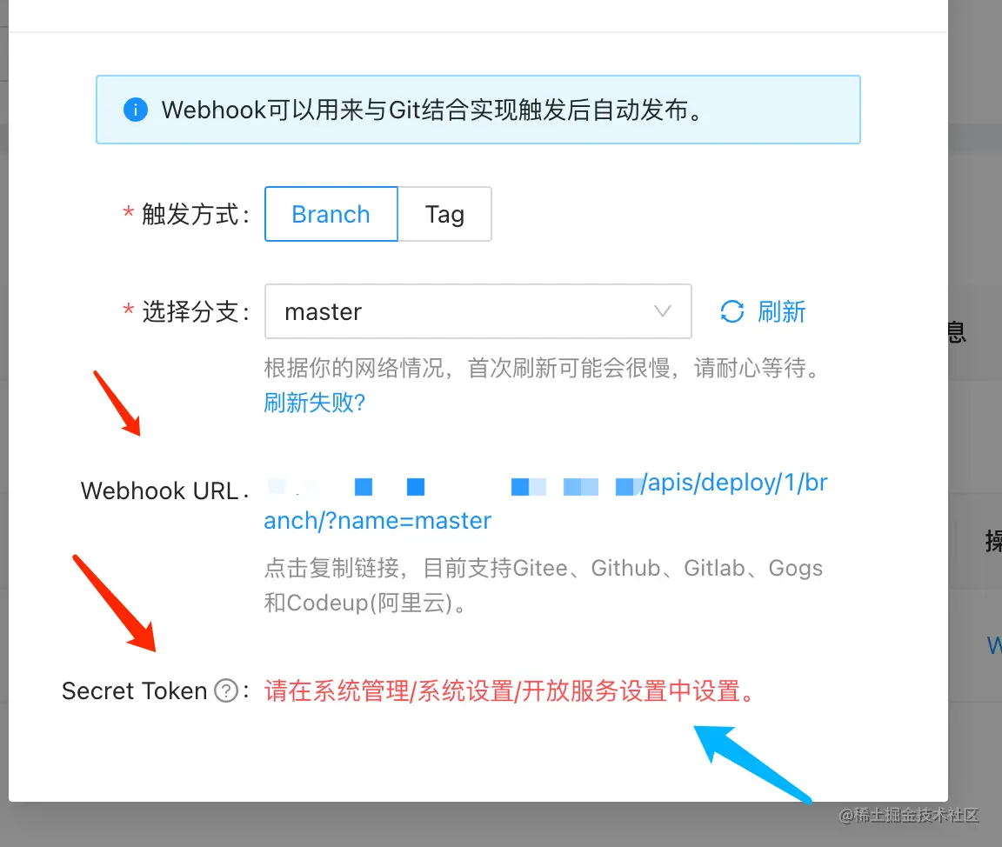Click the hint listing Gitee, Github, Gitlab support

click(x=543, y=585)
